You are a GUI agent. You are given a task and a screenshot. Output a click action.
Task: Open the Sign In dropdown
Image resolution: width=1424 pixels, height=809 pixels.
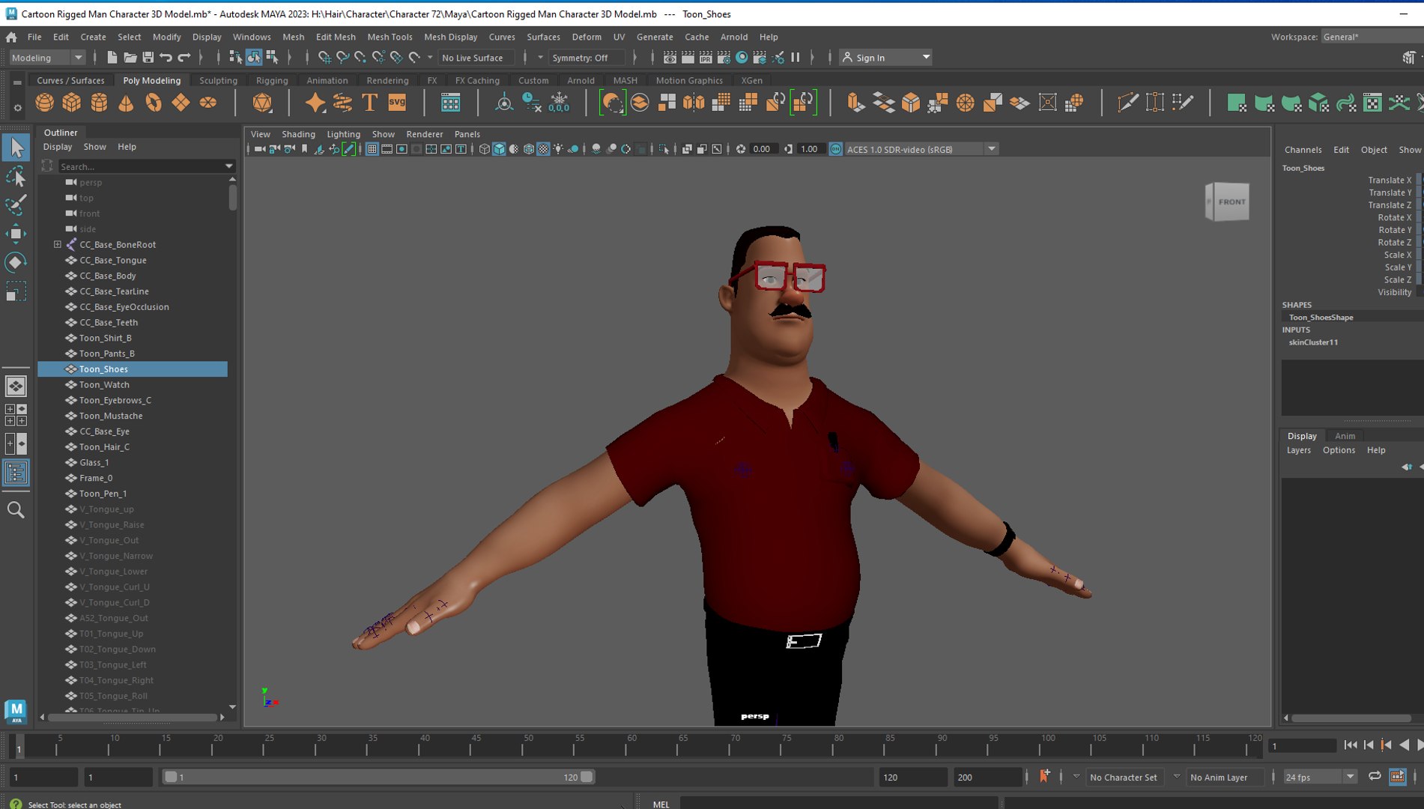pos(886,58)
